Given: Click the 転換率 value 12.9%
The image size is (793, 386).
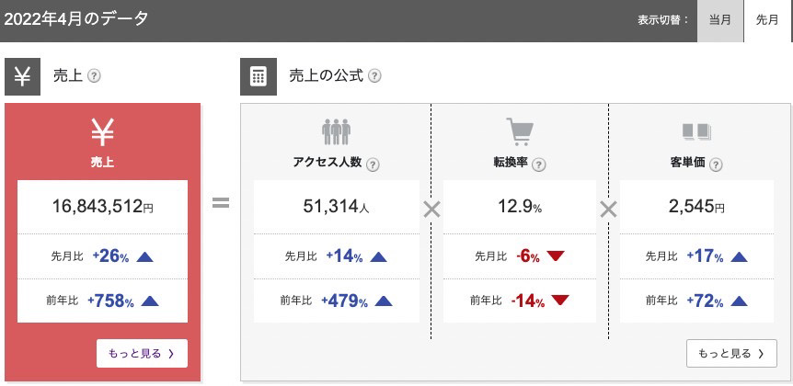Looking at the screenshot, I should click(519, 207).
